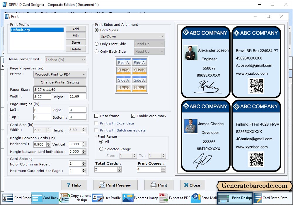Open the Card Batch Data icon
Image resolution: width=293 pixels, height=205 pixels.
coord(258,198)
